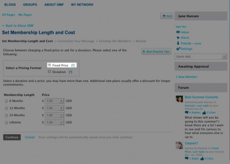Click the 1 Reply comment bubble icon
Image resolution: width=230 pixels, height=164 pixels.
(187, 159)
